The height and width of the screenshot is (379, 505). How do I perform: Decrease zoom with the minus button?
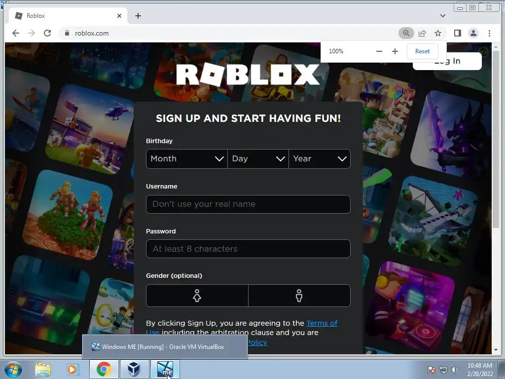pos(379,51)
